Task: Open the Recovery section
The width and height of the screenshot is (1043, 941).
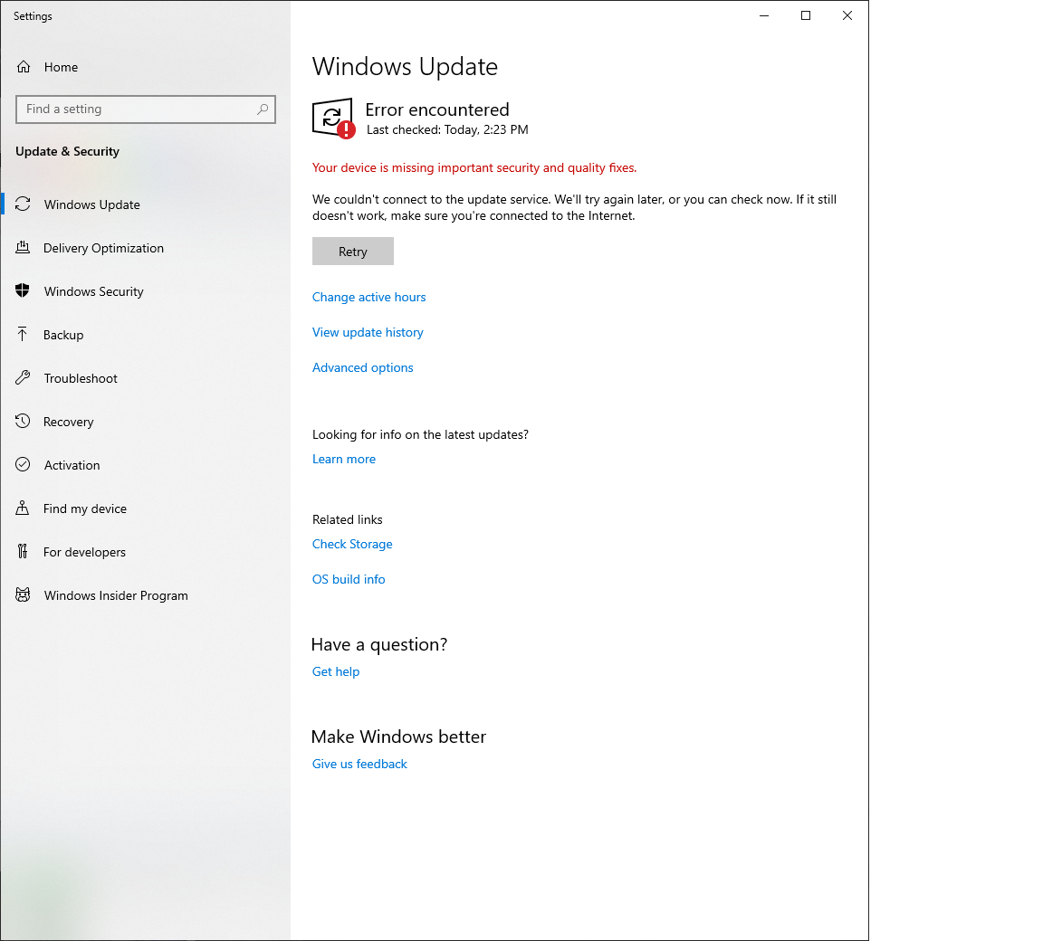Action: tap(146, 422)
